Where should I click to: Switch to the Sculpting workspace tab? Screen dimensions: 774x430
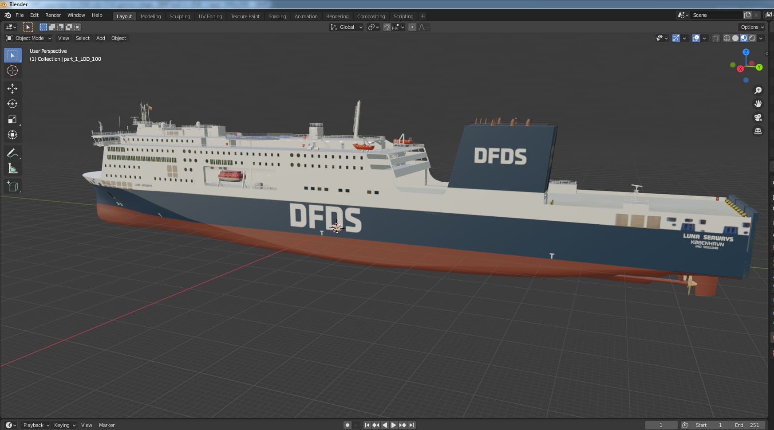click(179, 16)
